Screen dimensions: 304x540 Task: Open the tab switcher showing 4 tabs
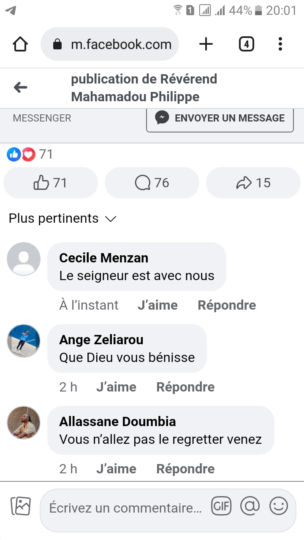247,44
